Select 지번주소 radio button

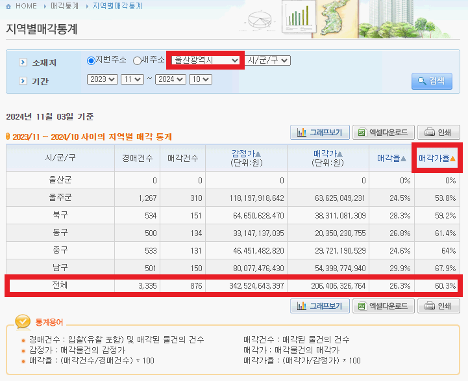[91, 60]
